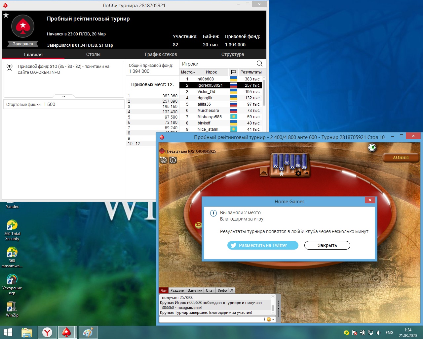Screen dimensions: 423x339
Task: Click the Закрыть button in Home Games dialog
Action: click(x=327, y=245)
